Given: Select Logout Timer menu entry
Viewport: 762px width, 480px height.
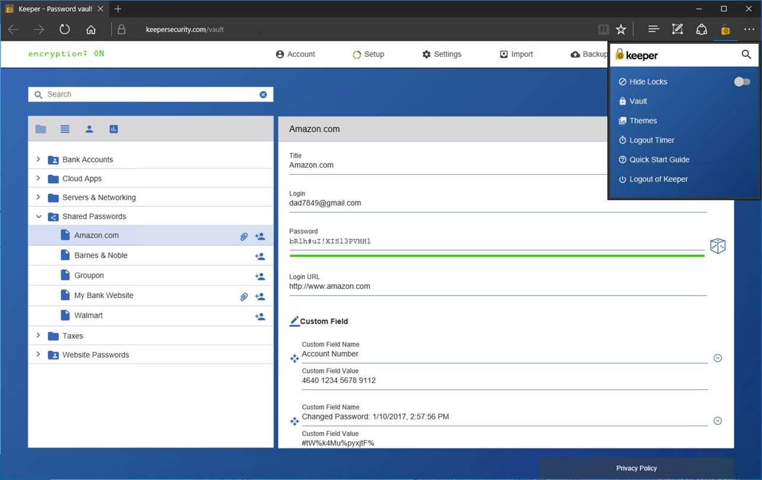Looking at the screenshot, I should 646,140.
